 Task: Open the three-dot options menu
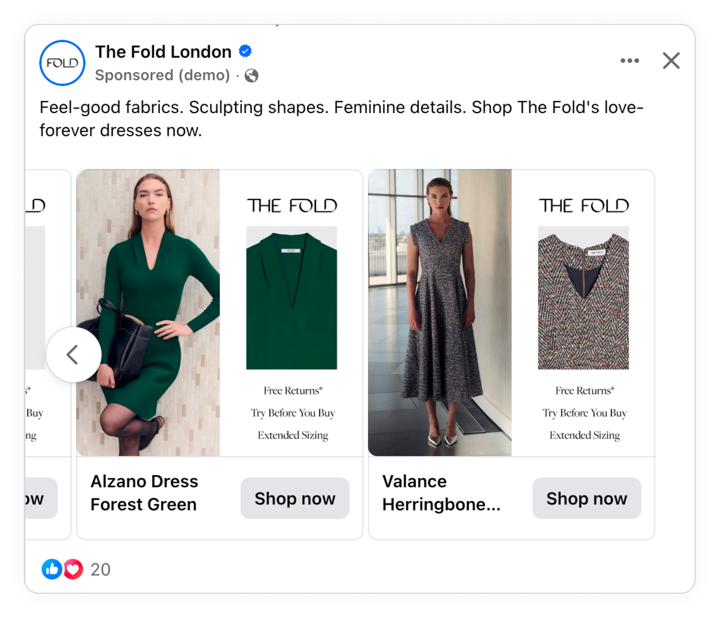[629, 61]
